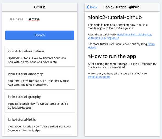Follow the With Ionic 2 & Angular 2 link text

(x=103, y=38)
